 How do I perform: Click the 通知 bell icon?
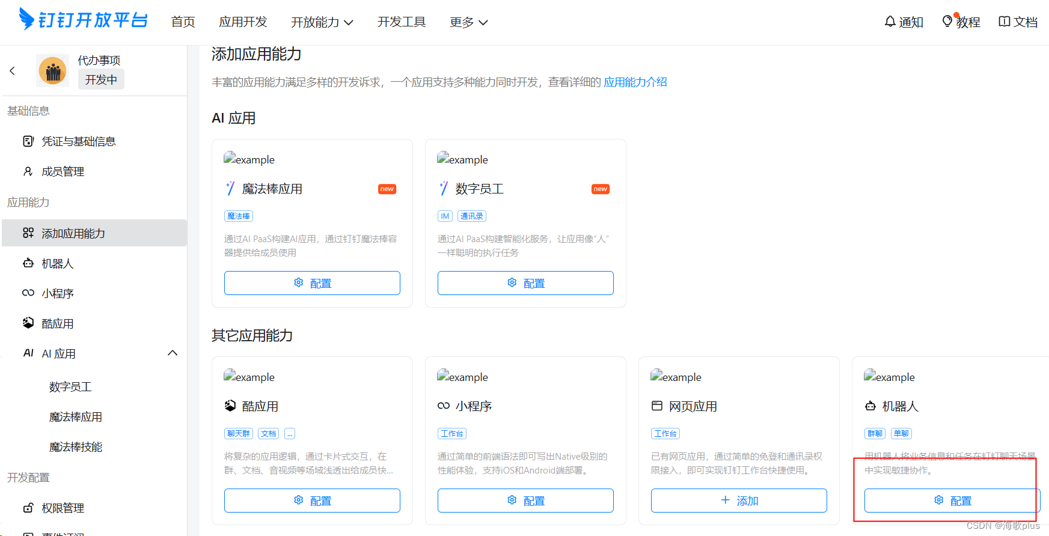pos(890,22)
